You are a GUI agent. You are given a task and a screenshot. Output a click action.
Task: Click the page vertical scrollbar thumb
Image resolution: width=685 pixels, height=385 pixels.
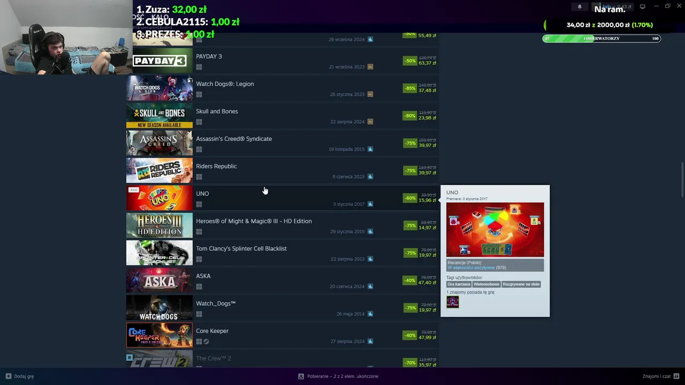tap(682, 180)
